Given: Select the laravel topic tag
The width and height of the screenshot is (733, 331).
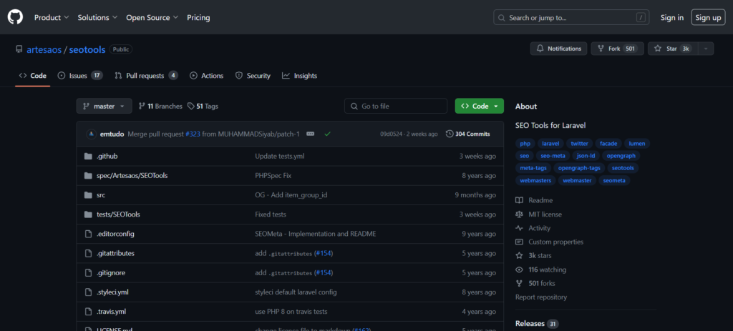Looking at the screenshot, I should pos(550,144).
